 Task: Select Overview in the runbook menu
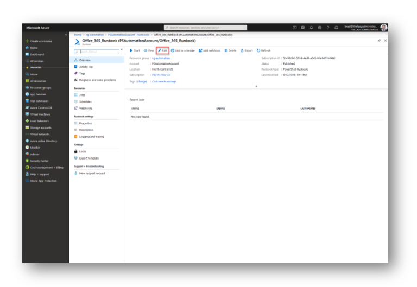pyautogui.click(x=97, y=60)
